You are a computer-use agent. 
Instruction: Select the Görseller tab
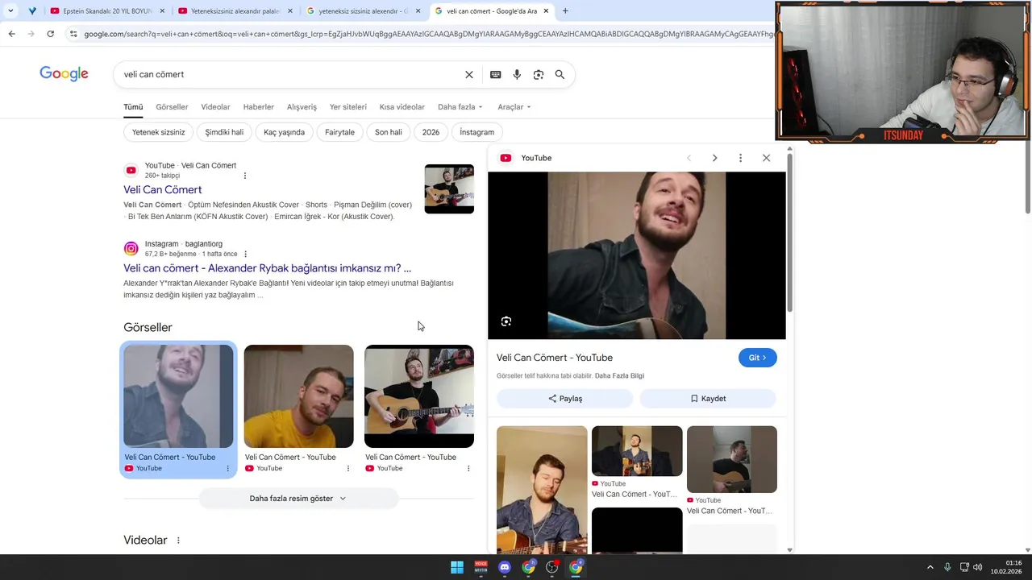[x=172, y=107]
